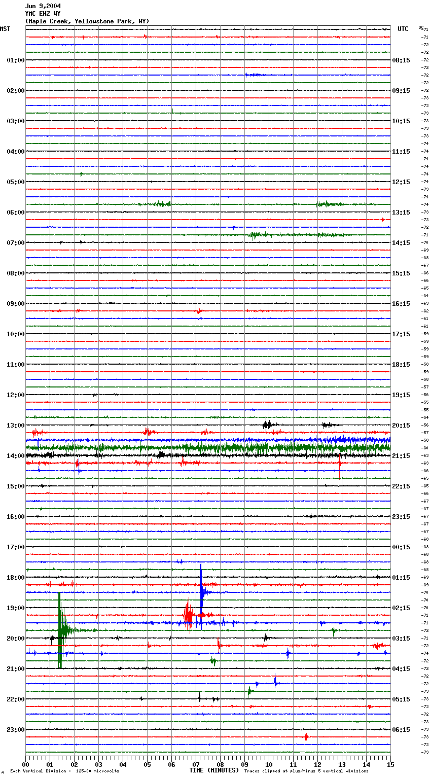Screen dimensions: 431x778
Task: Select the 06:00 MST row label
Action: (16, 213)
